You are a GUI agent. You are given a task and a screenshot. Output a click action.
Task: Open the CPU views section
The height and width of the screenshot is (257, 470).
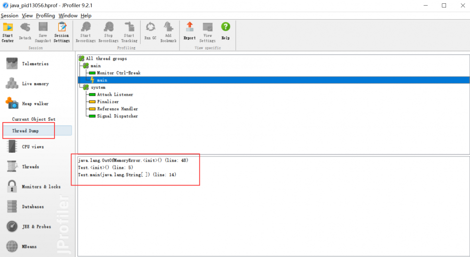[x=25, y=147]
